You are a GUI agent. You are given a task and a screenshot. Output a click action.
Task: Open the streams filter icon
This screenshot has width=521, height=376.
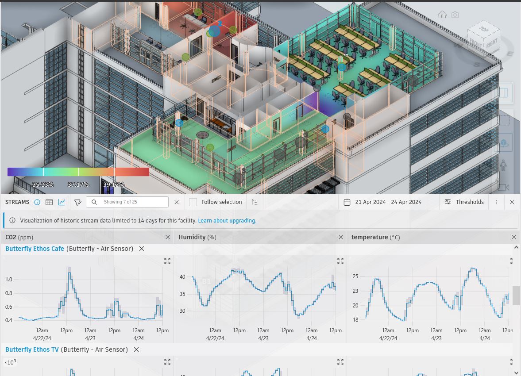click(78, 202)
